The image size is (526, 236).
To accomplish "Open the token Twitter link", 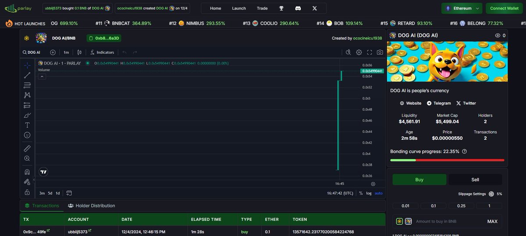I will coord(466,103).
